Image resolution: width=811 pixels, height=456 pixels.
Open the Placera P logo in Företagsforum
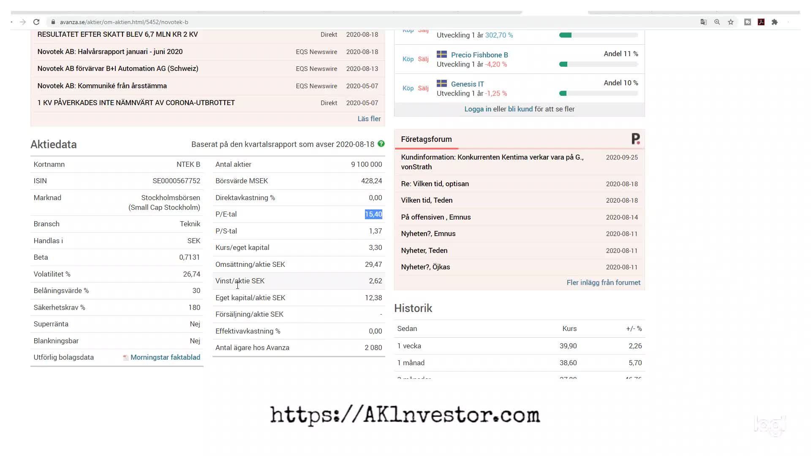[636, 138]
